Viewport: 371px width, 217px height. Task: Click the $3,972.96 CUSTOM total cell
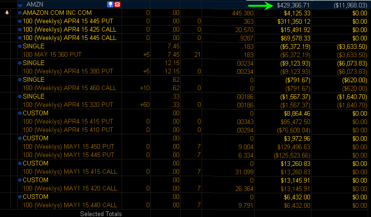pos(297,138)
